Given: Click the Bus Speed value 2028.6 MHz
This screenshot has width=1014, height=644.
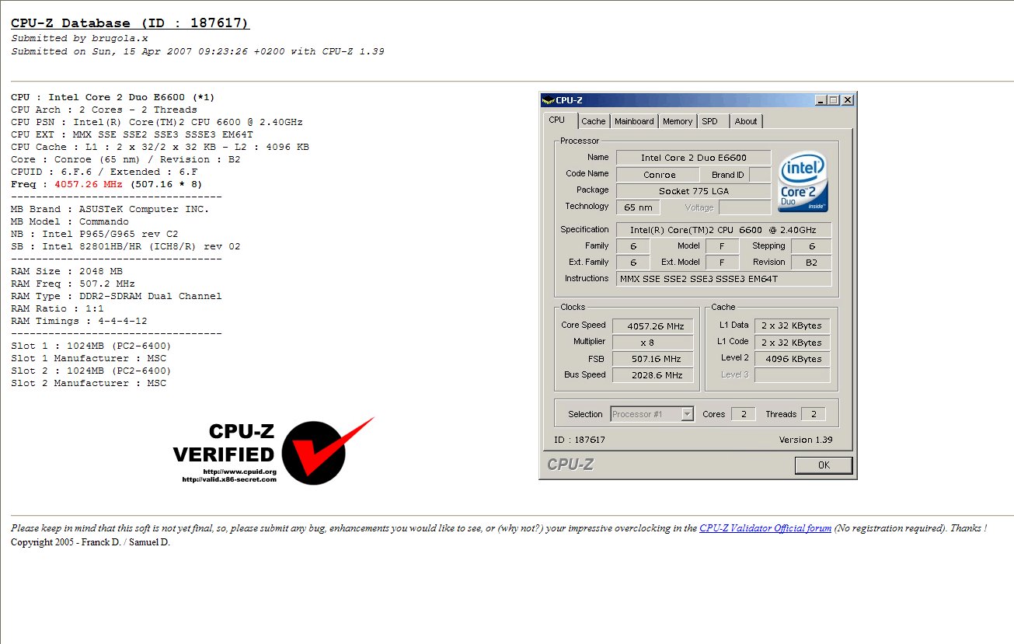Looking at the screenshot, I should (x=653, y=375).
